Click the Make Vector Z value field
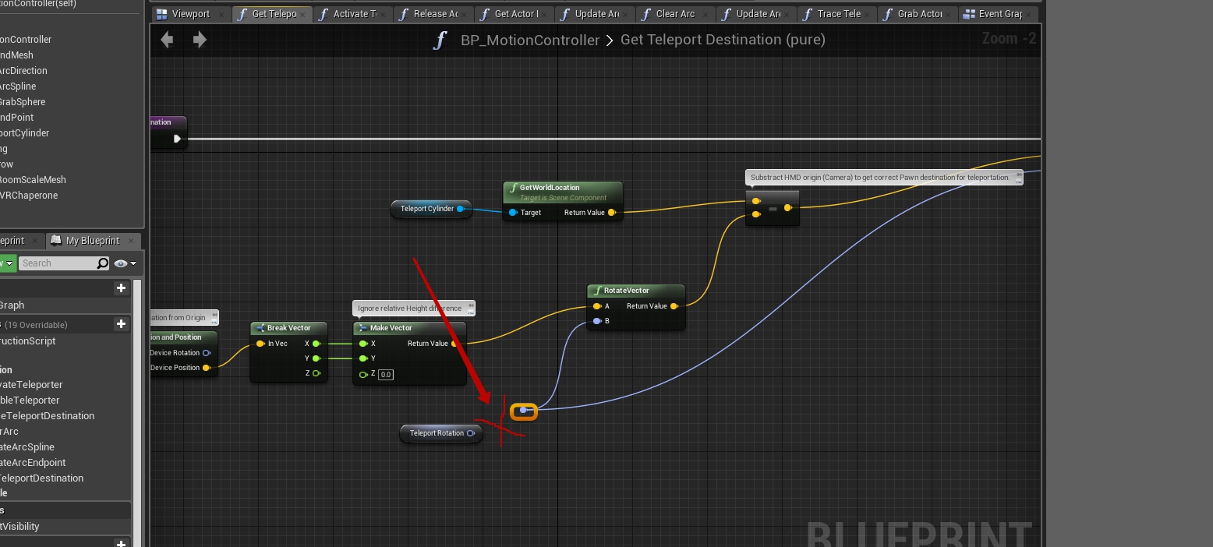 [385, 375]
